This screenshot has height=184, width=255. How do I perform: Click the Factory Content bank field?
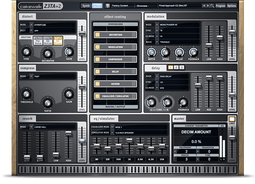point(123,6)
